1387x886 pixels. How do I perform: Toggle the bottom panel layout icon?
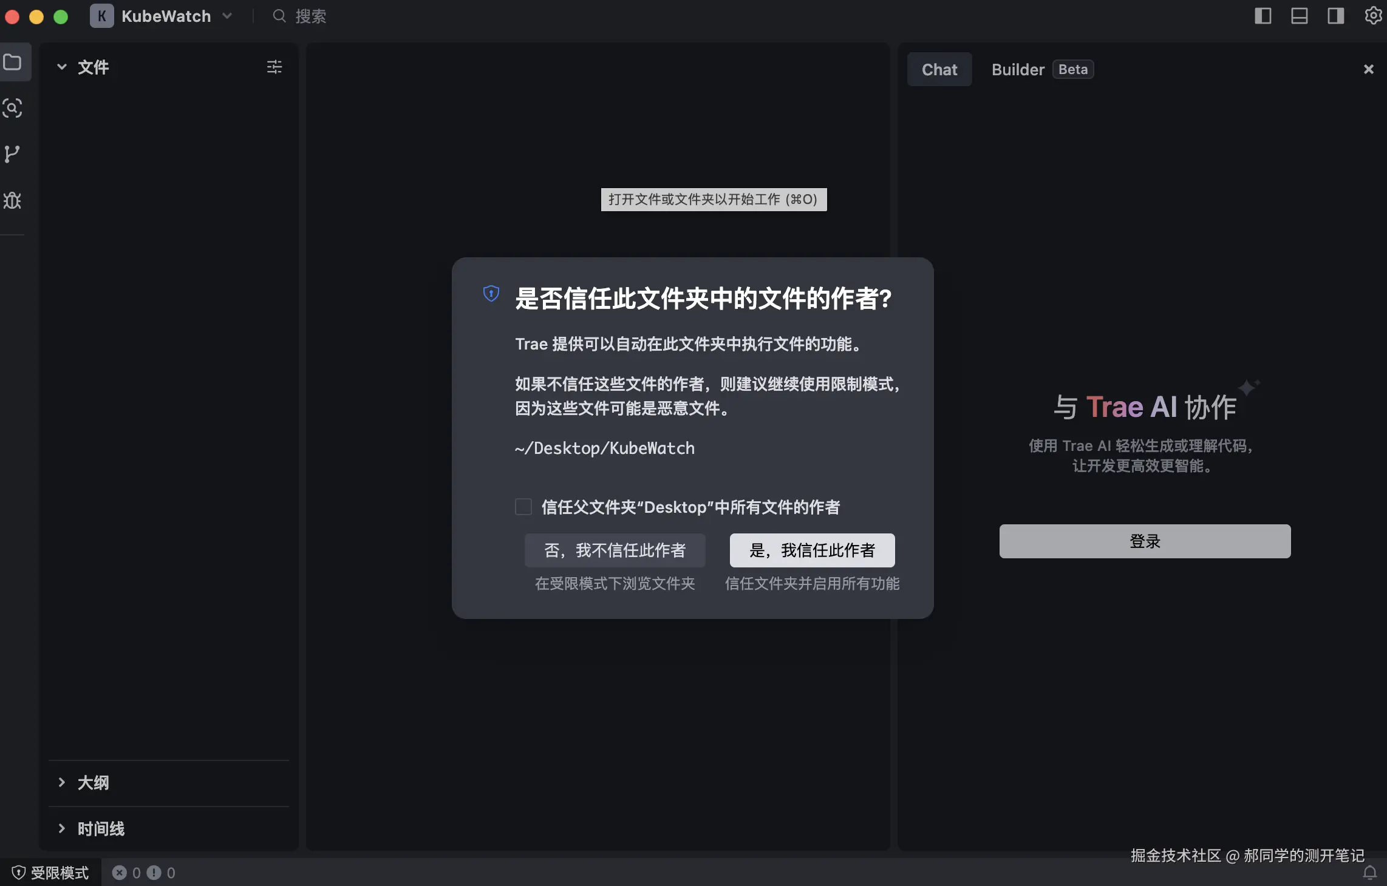pos(1300,16)
